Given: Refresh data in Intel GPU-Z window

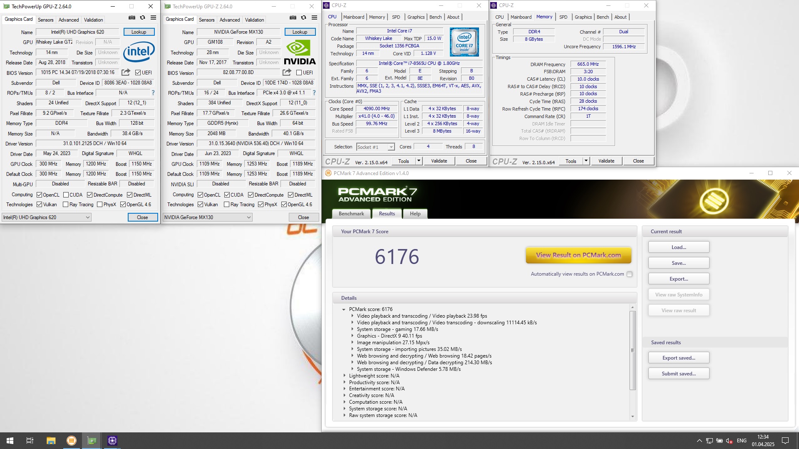Looking at the screenshot, I should click(x=142, y=17).
